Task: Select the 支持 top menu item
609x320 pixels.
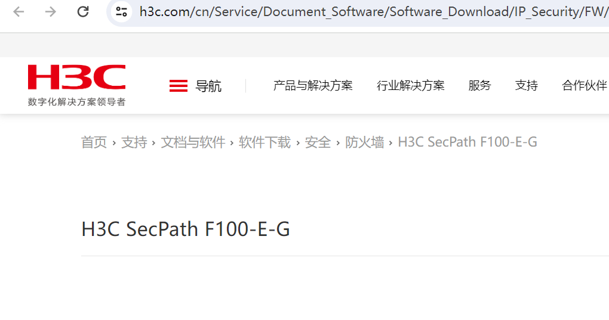Action: pyautogui.click(x=527, y=85)
